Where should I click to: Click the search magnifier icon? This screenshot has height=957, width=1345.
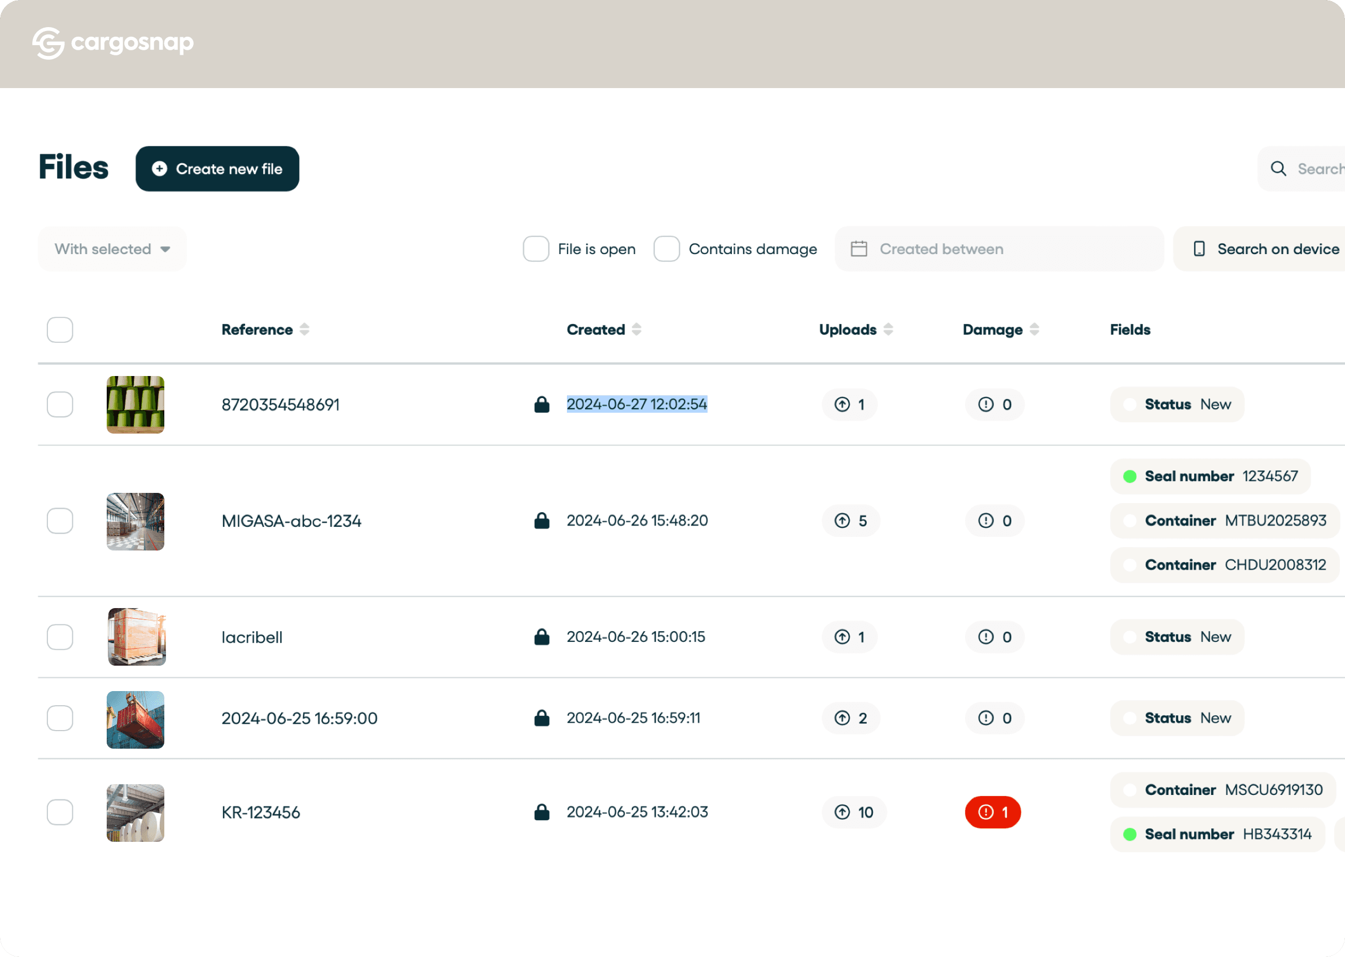(1278, 169)
